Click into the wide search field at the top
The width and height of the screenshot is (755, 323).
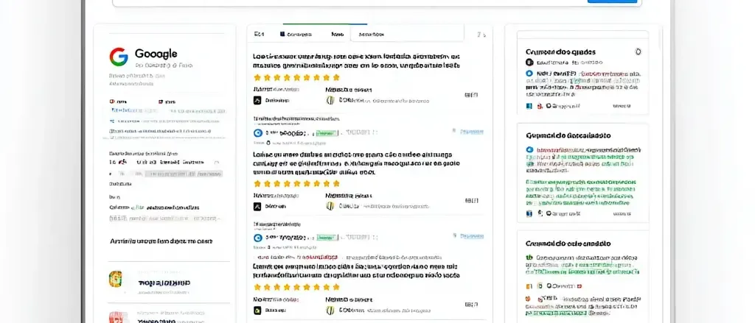(x=347, y=2)
